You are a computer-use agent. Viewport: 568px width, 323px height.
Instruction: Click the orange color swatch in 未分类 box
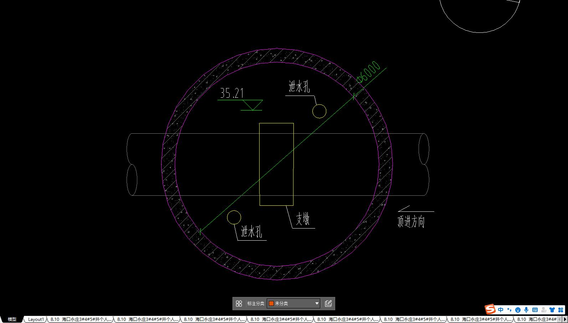tap(271, 303)
